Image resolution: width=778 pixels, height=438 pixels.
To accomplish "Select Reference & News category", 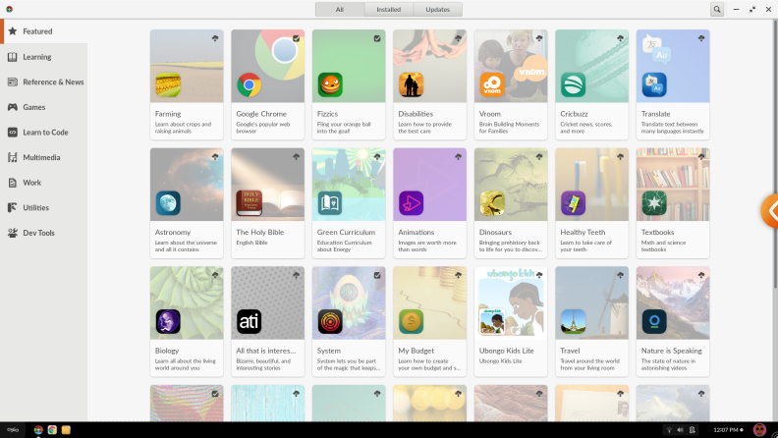I will tap(43, 82).
